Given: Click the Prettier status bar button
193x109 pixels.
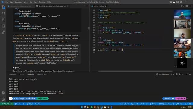Looking at the screenshot, I should tap(180, 104).
